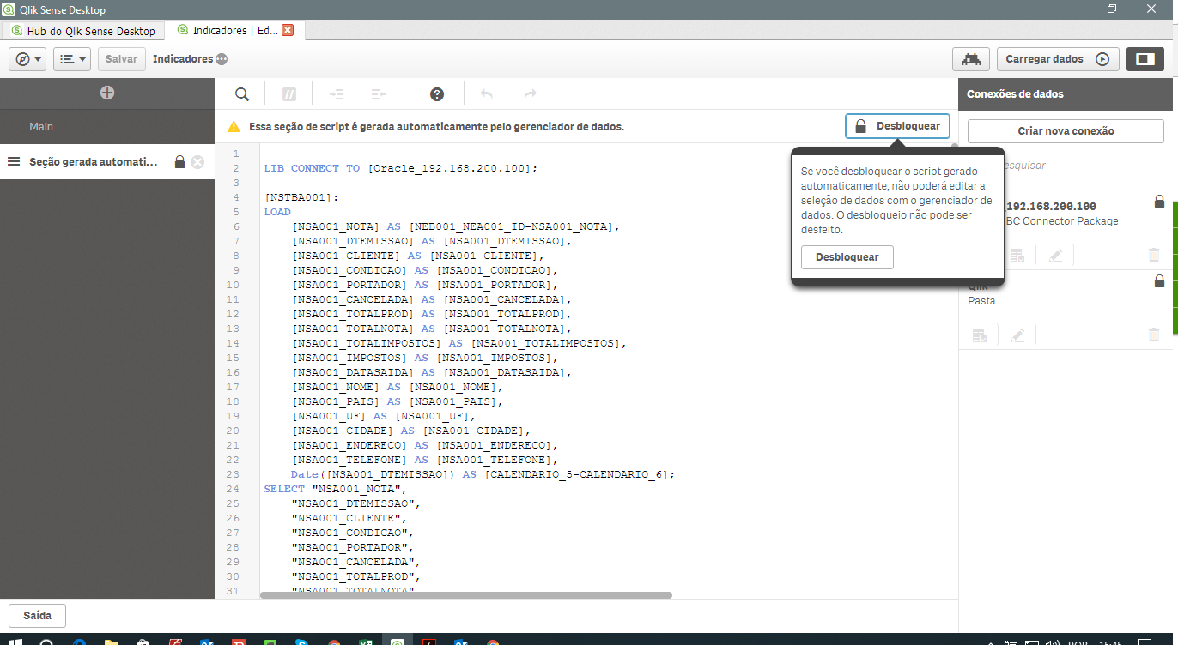Image resolution: width=1178 pixels, height=645 pixels.
Task: Click the 192.168.200.100 connection name
Action: tap(1051, 207)
